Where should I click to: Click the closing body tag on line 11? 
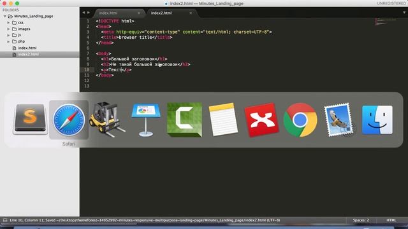tap(105, 75)
